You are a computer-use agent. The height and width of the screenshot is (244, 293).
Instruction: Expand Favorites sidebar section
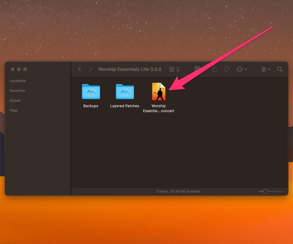pyautogui.click(x=17, y=91)
